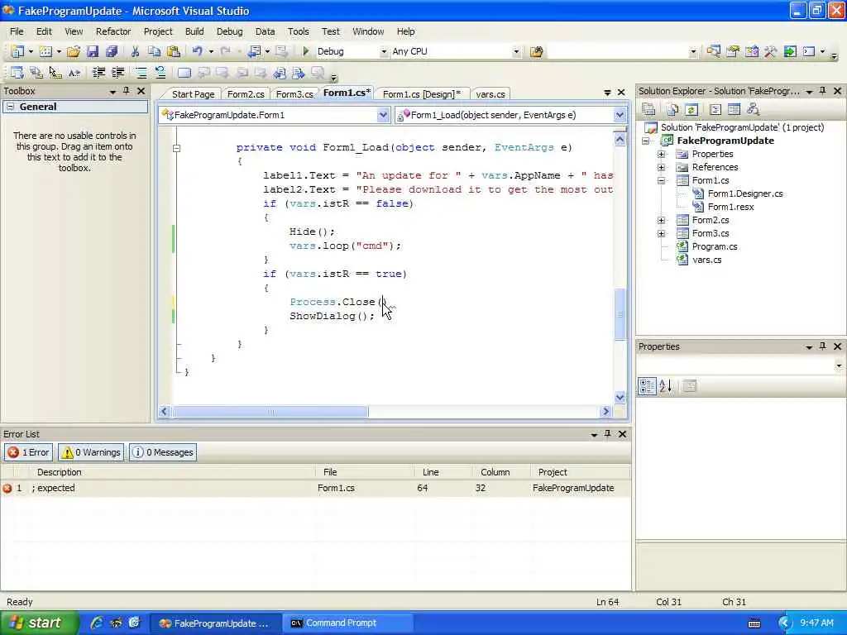Click Solution Explorer's Properties icon
The height and width of the screenshot is (635, 847).
coord(648,110)
